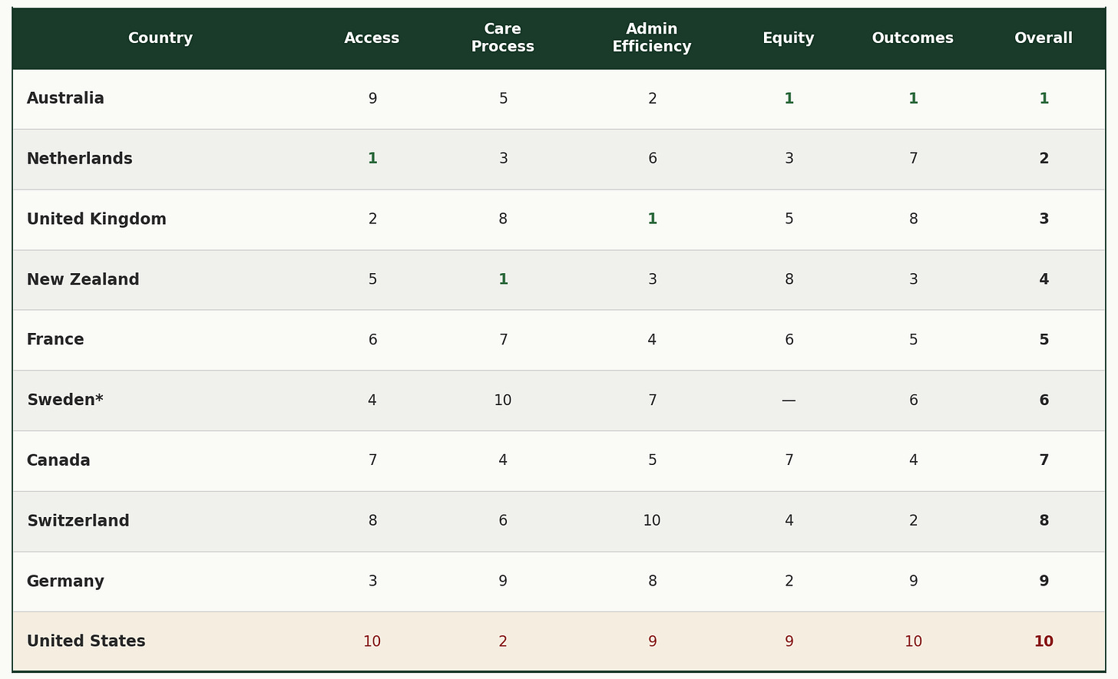Image resolution: width=1118 pixels, height=679 pixels.
Task: Select the Overall column header
Action: tap(1044, 38)
